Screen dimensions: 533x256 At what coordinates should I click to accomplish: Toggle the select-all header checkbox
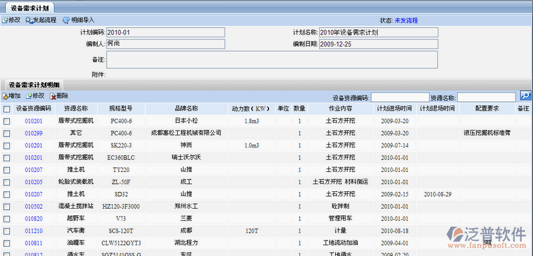pyautogui.click(x=7, y=109)
